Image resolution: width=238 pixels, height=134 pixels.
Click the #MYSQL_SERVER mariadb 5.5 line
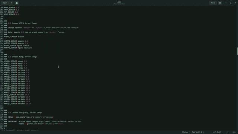16,79
